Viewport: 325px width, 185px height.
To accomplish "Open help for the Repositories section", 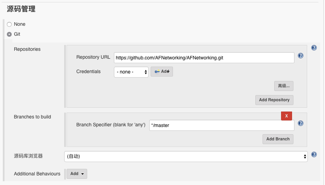I will [x=314, y=48].
